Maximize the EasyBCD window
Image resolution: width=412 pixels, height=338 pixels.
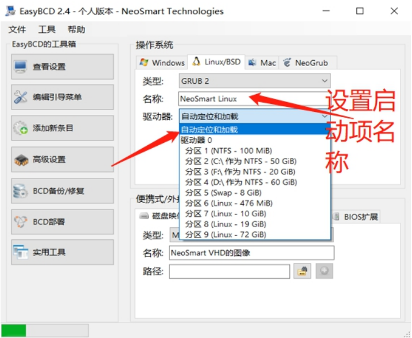(x=360, y=11)
